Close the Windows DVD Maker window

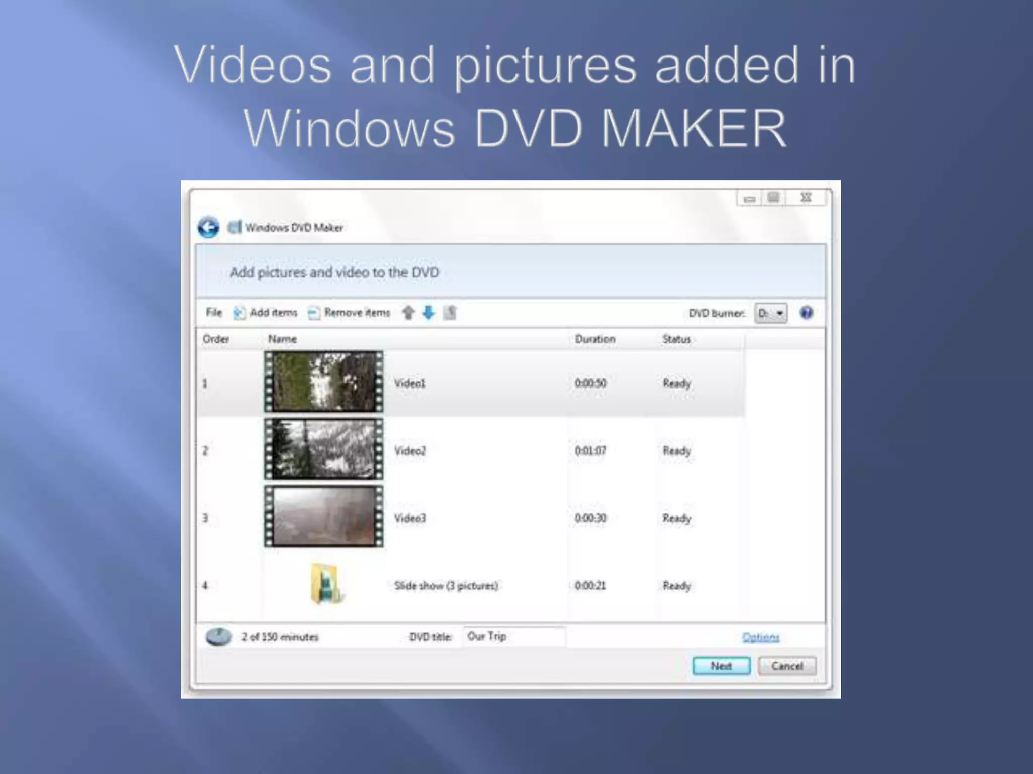[806, 198]
